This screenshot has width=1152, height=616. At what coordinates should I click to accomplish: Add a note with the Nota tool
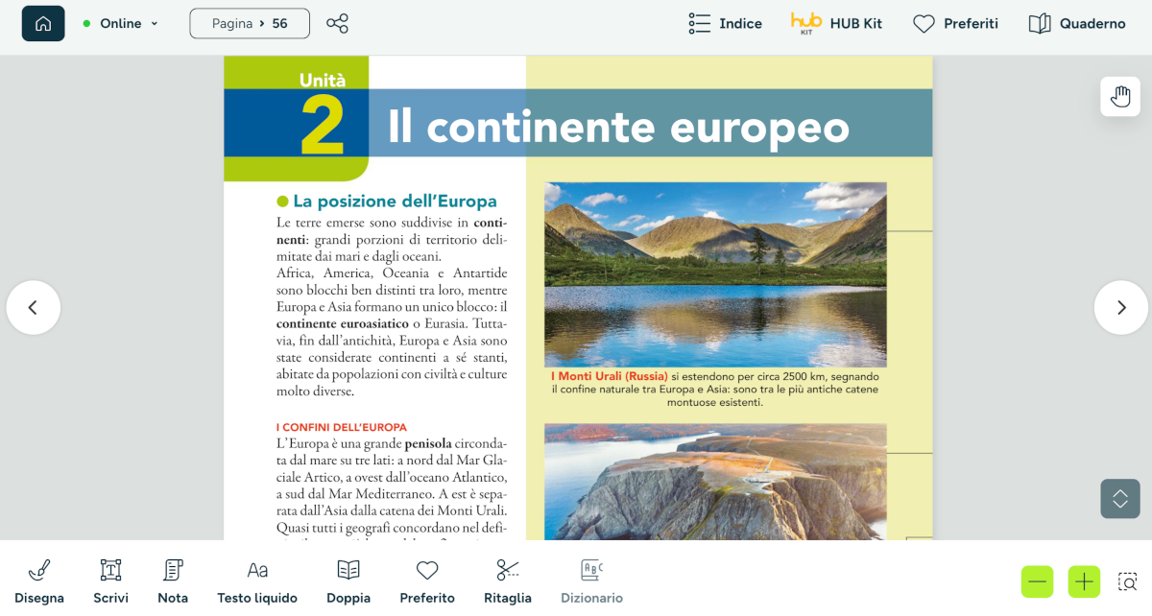(173, 581)
